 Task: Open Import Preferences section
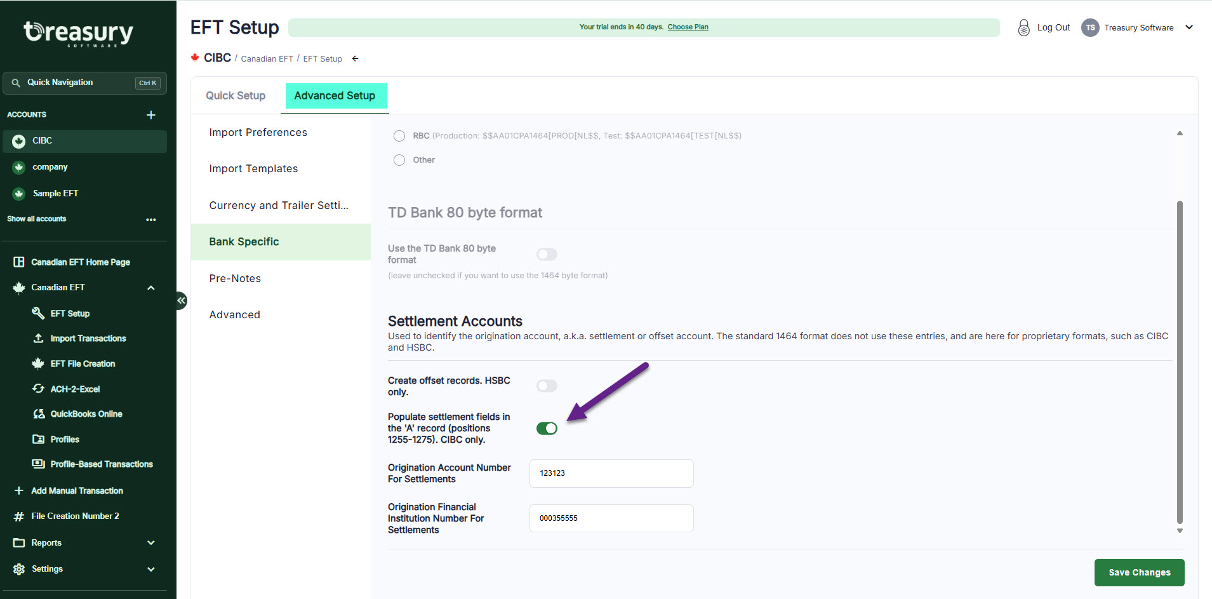[281, 132]
